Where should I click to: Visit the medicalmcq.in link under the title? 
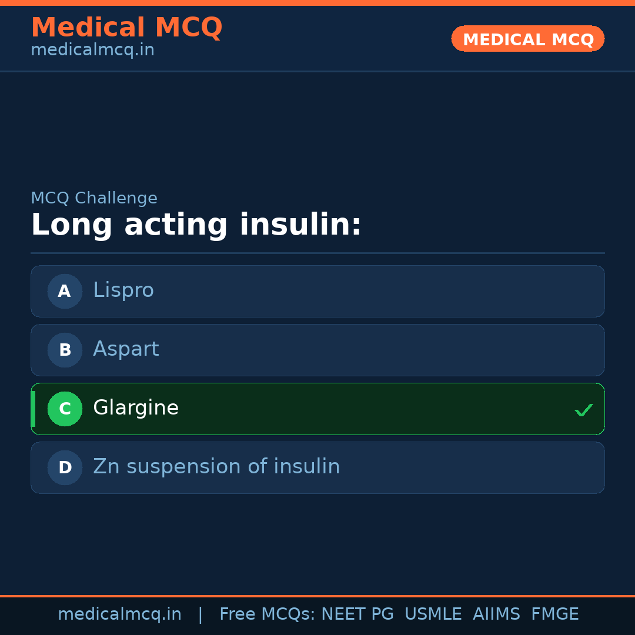[92, 50]
